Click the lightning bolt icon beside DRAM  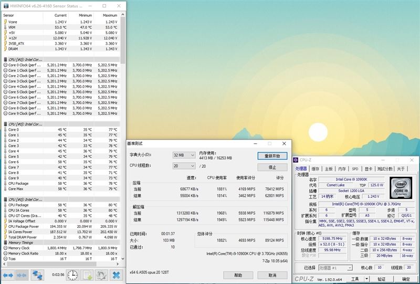pyautogui.click(x=5, y=49)
